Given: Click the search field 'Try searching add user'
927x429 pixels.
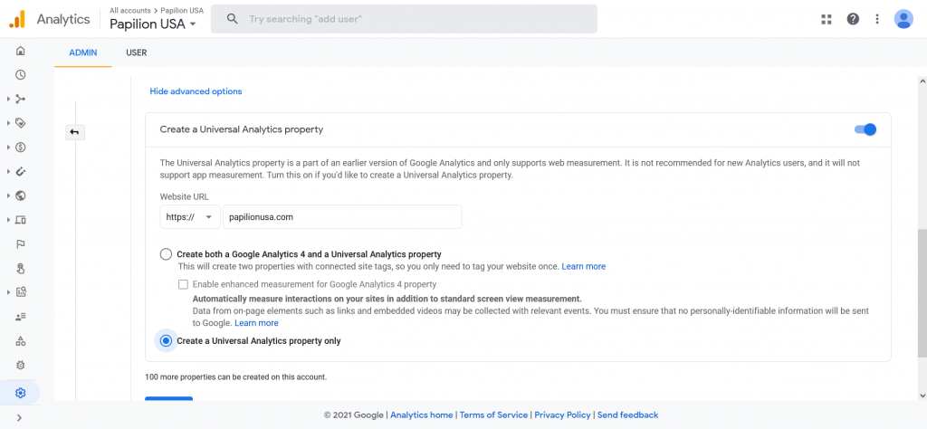Looking at the screenshot, I should point(404,19).
